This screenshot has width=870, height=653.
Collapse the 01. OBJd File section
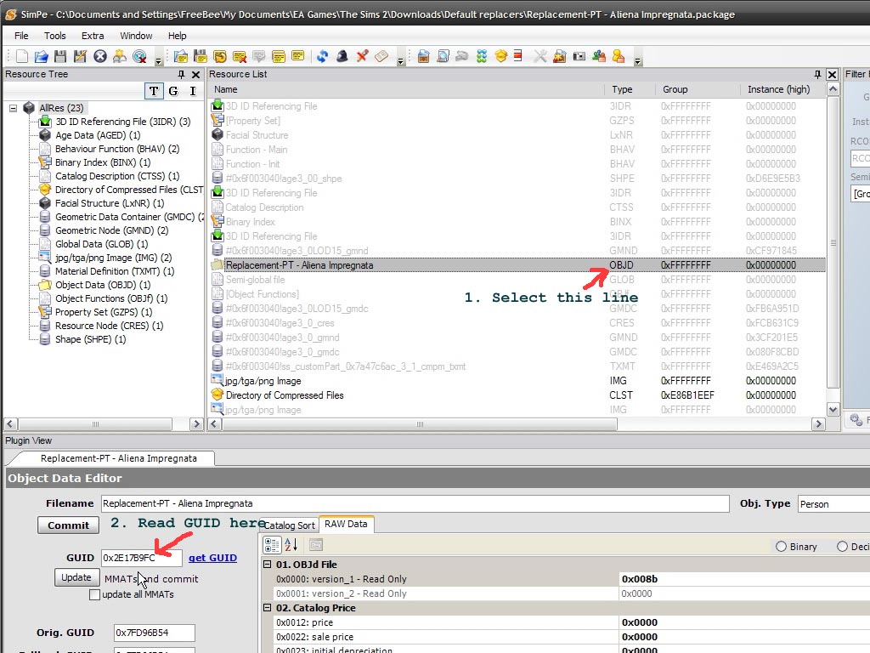(267, 565)
